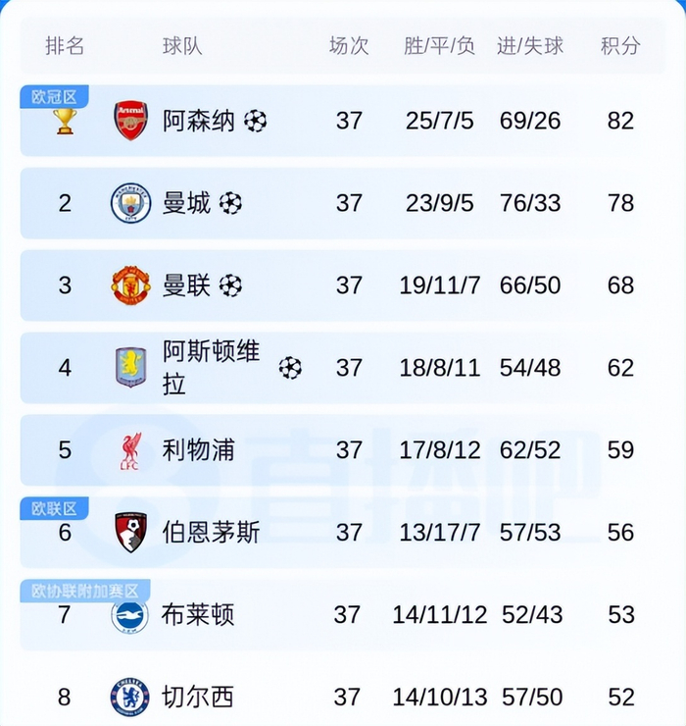Click the 欧冠区 zone label
The width and height of the screenshot is (686, 726).
point(54,97)
